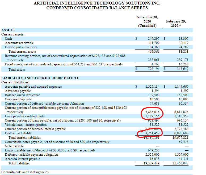Image resolution: width=206 pixels, height=175 pixels.
Task: Select accrued interest payable 16,038
Action: click(154, 159)
